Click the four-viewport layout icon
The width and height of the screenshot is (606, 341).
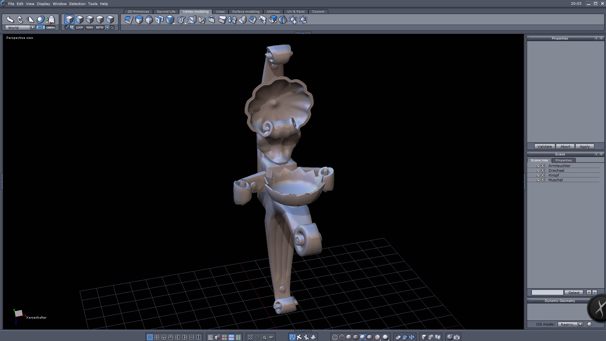point(157,337)
